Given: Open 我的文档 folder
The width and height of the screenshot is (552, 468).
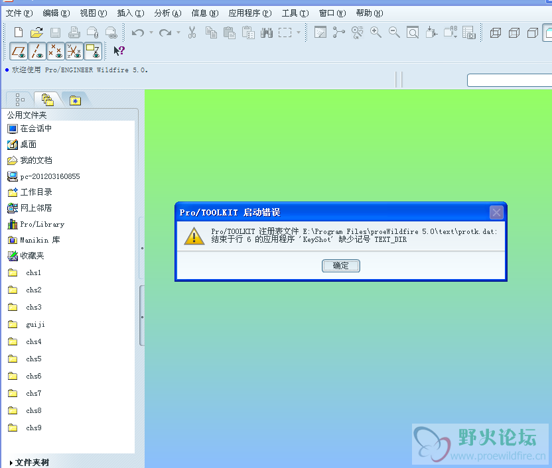Looking at the screenshot, I should [30, 160].
